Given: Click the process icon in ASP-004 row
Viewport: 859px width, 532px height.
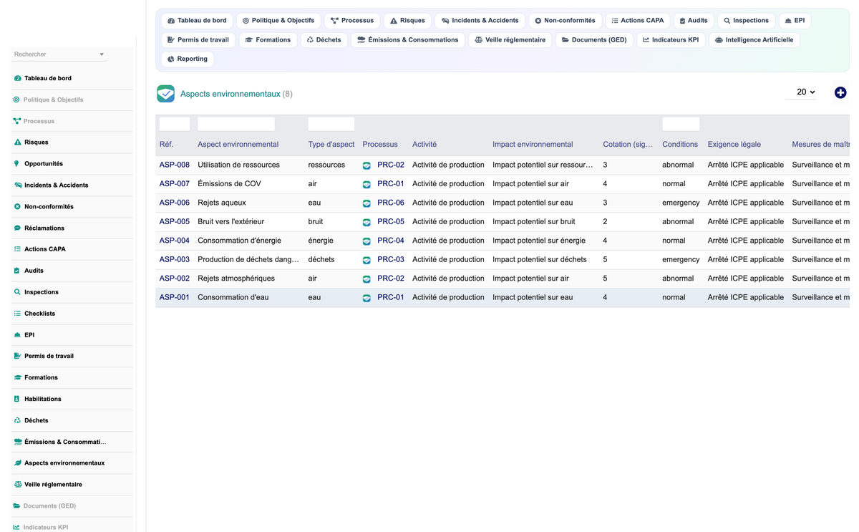Looking at the screenshot, I should 367,241.
